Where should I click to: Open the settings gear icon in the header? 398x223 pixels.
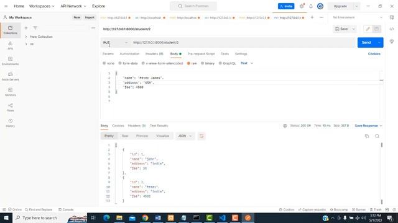[302, 6]
